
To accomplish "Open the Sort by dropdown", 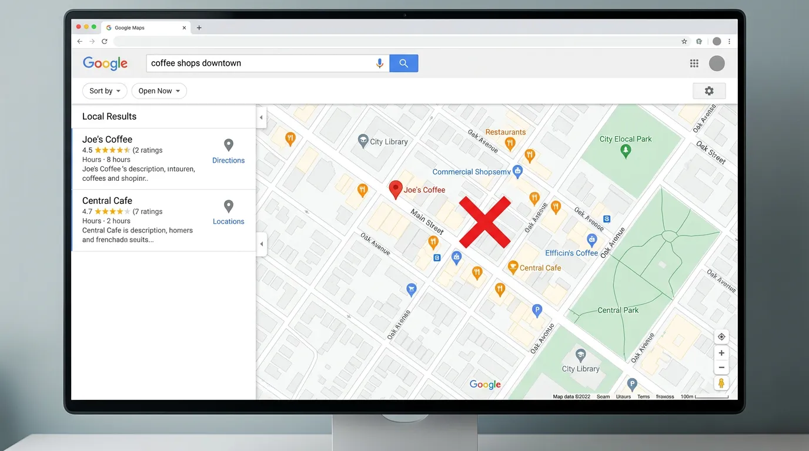I will (105, 91).
